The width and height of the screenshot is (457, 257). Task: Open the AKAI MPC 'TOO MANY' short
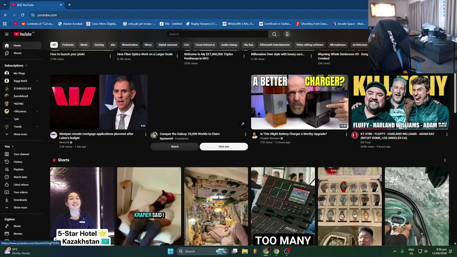click(283, 206)
